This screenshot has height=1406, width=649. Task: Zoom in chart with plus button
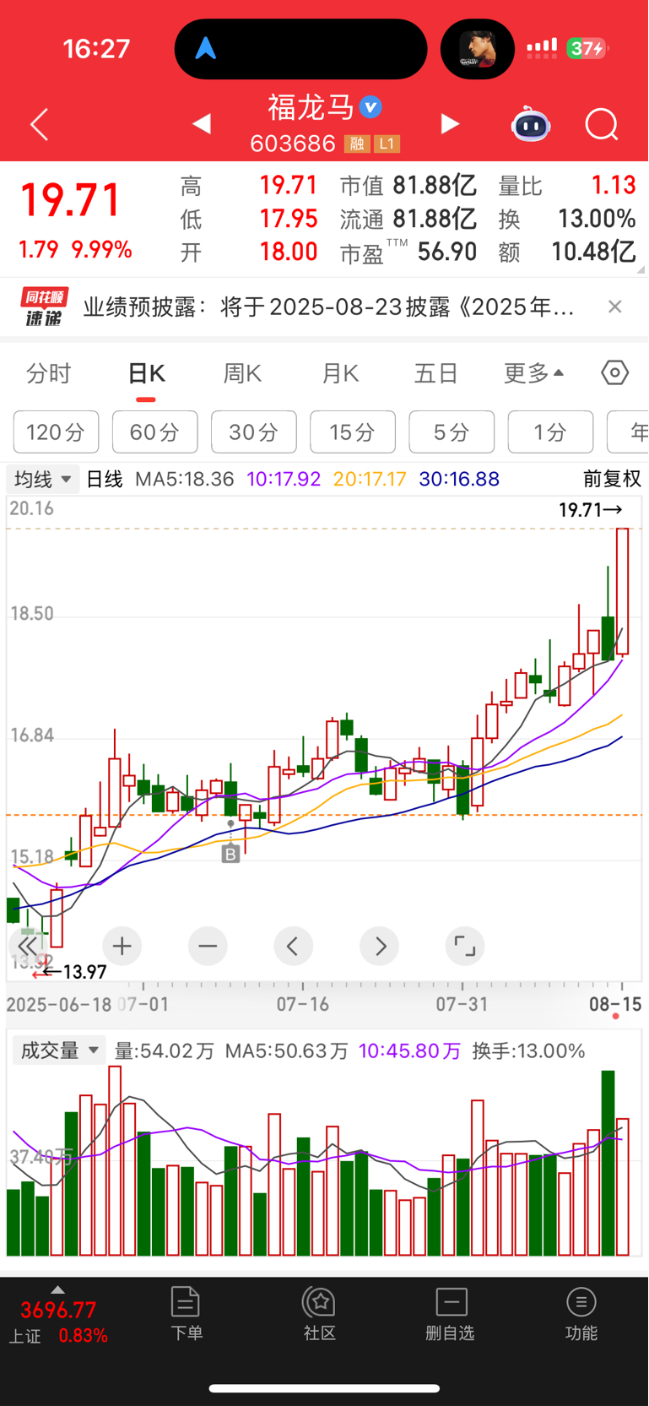click(122, 946)
